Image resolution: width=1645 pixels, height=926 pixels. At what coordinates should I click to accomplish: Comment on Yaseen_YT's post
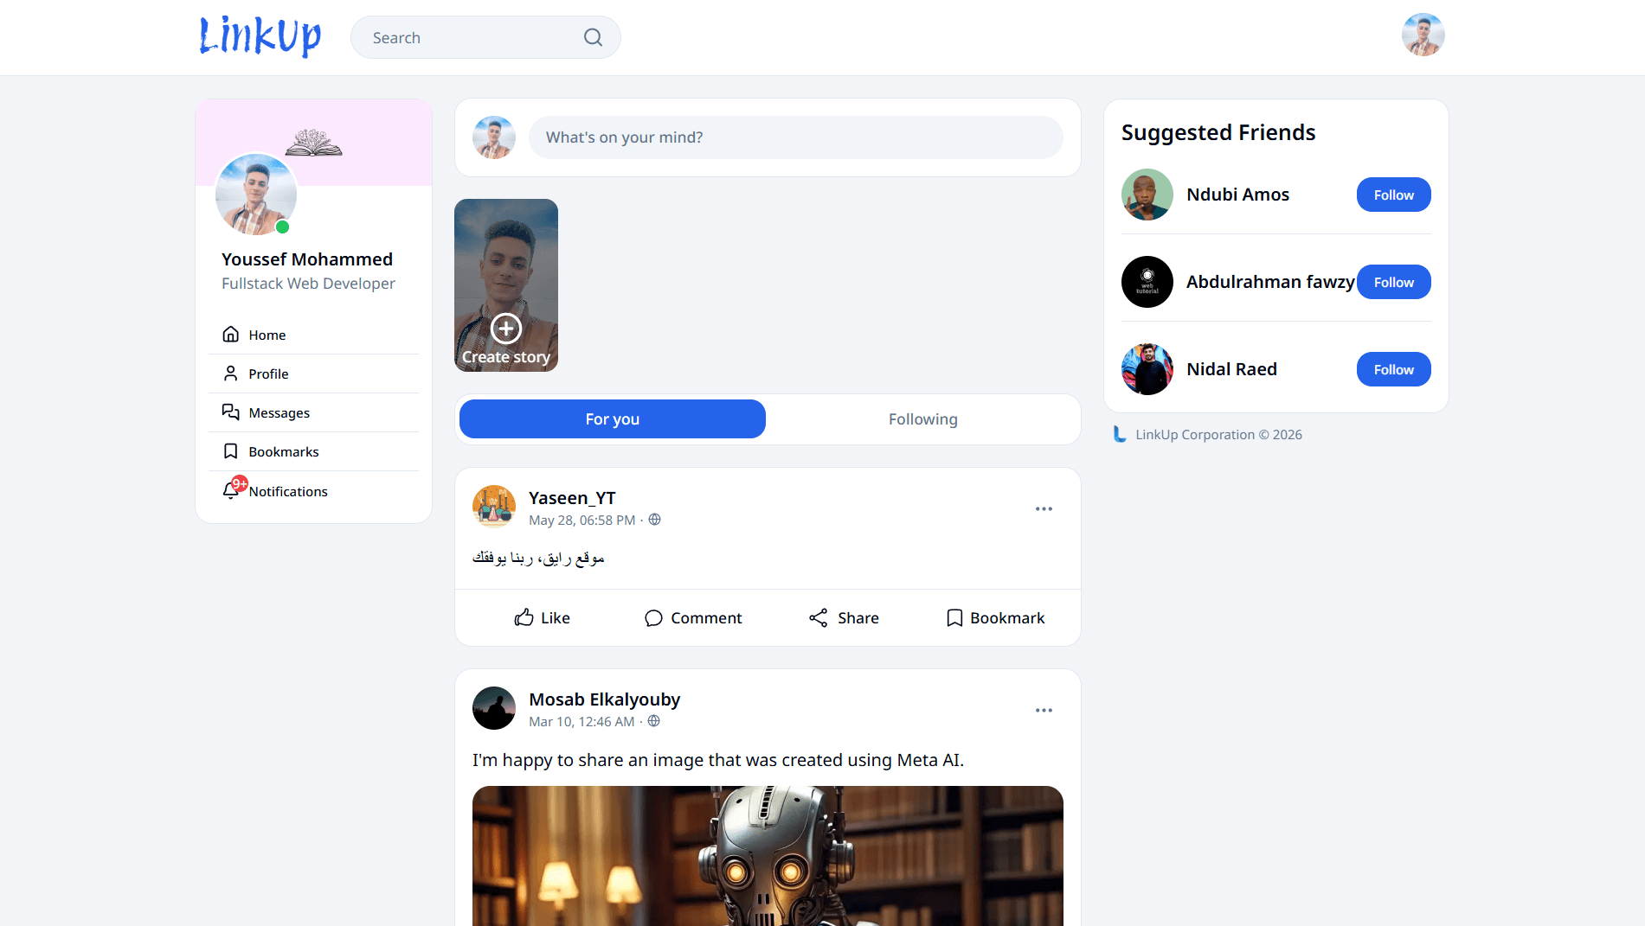(x=693, y=617)
